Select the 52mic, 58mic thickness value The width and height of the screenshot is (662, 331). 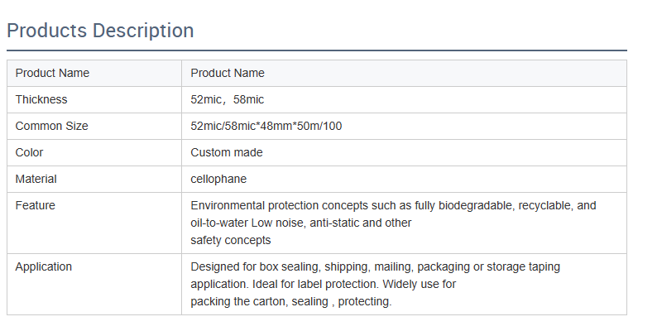(x=228, y=99)
